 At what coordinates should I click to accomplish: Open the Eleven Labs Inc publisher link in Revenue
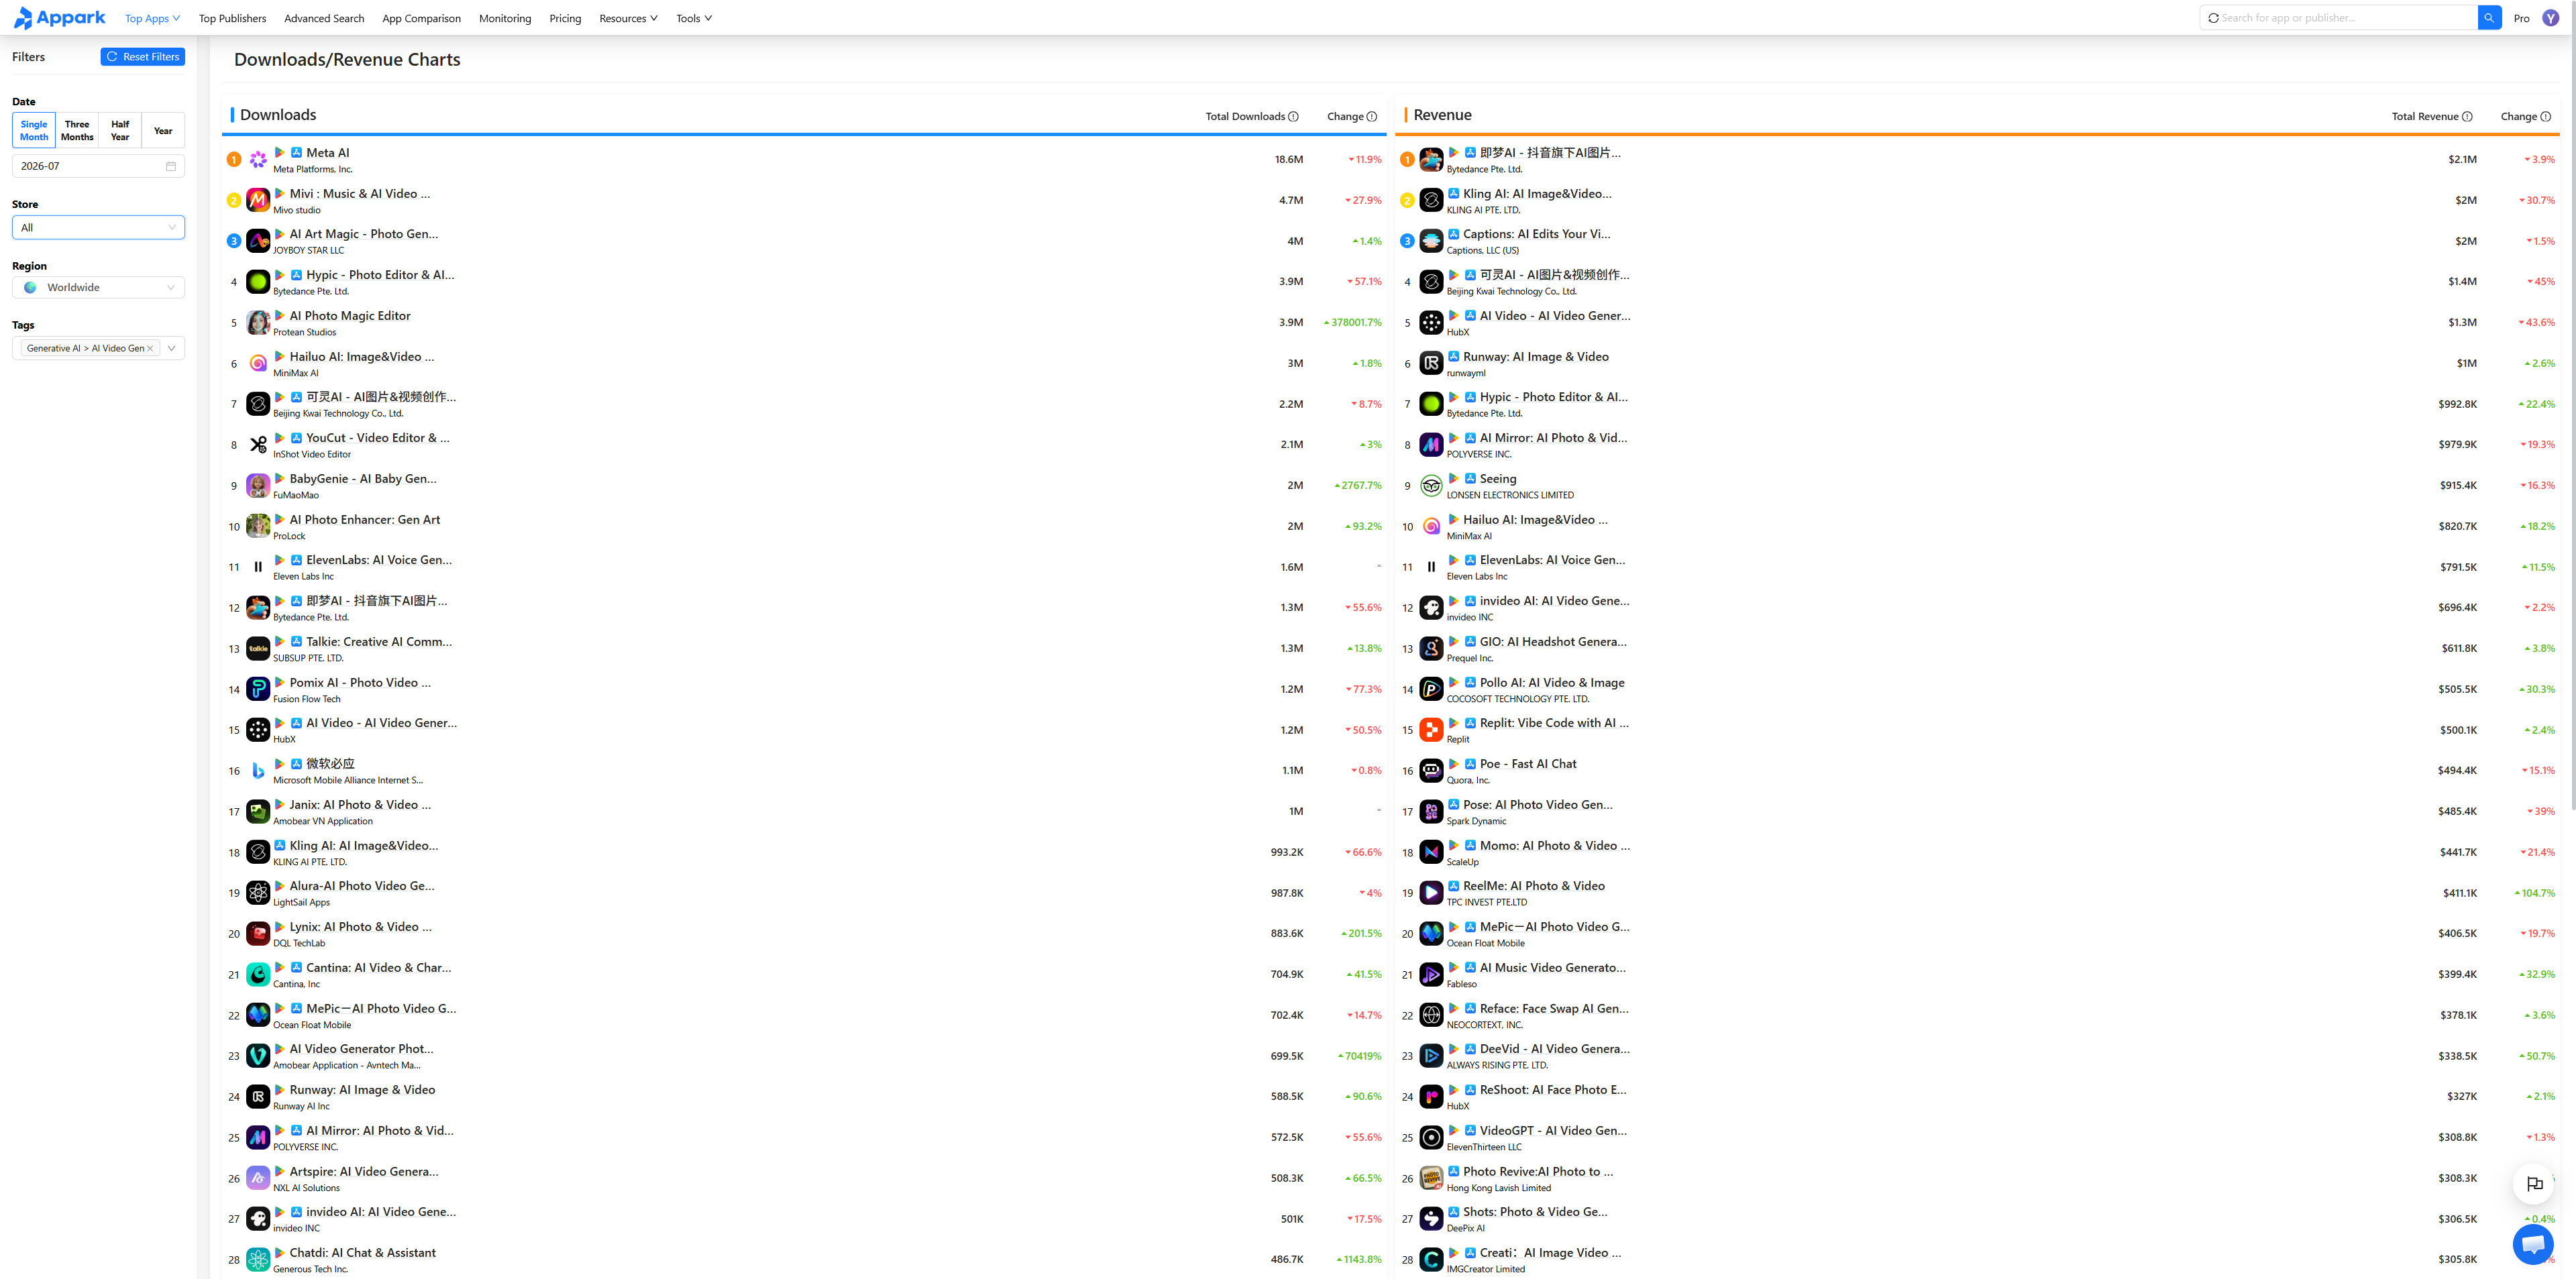pos(1477,577)
